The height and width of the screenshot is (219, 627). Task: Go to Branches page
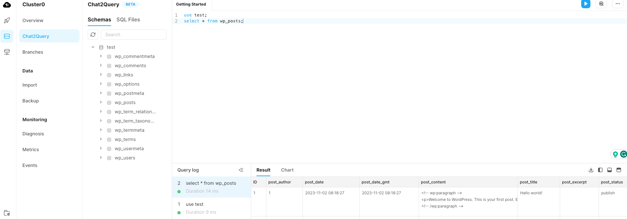click(x=49, y=52)
